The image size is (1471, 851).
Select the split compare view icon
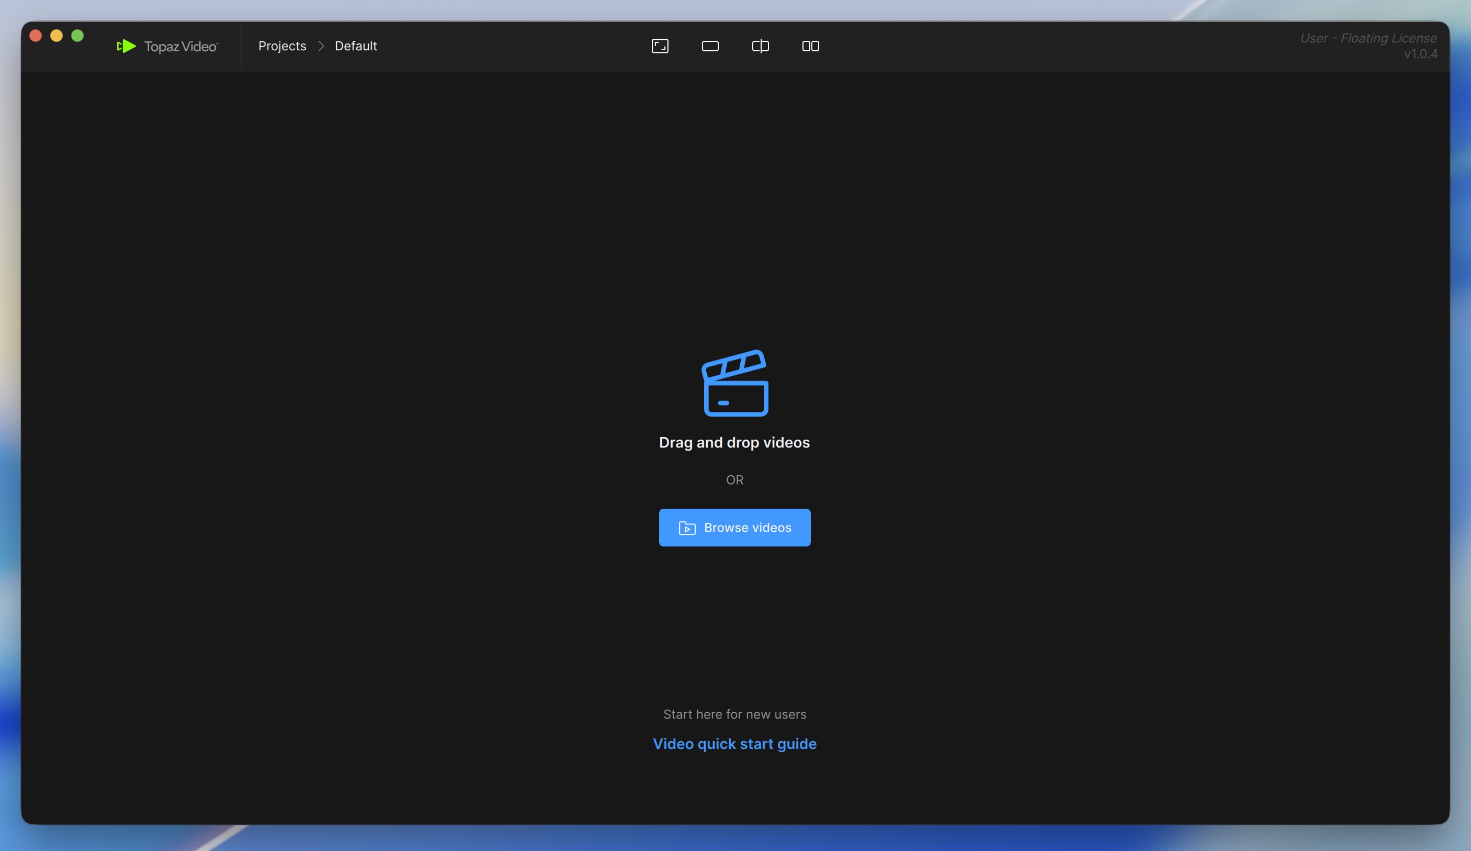click(x=760, y=46)
